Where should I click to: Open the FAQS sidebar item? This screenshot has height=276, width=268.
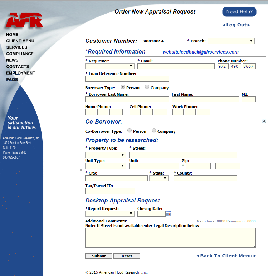[x=12, y=80]
